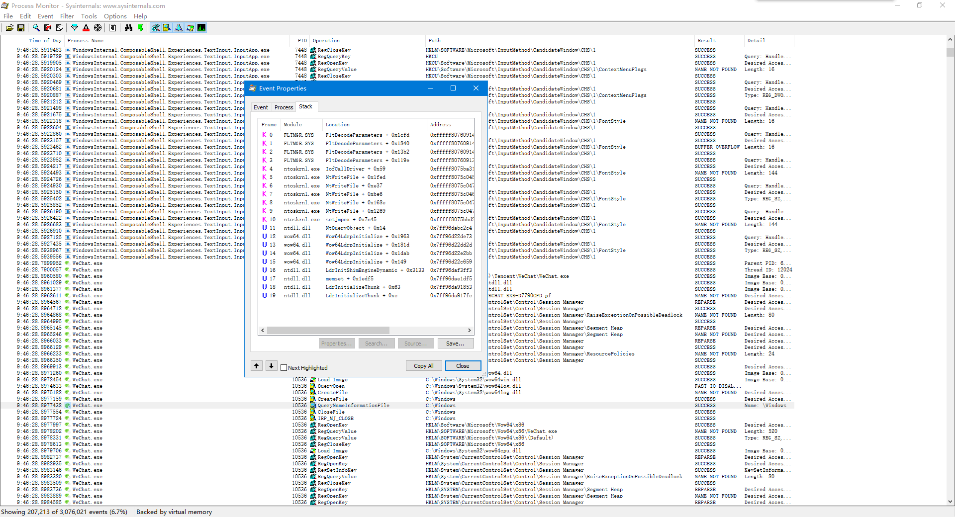Click the main event list vertical scrollbar thumb
955x517 pixels.
(950, 52)
